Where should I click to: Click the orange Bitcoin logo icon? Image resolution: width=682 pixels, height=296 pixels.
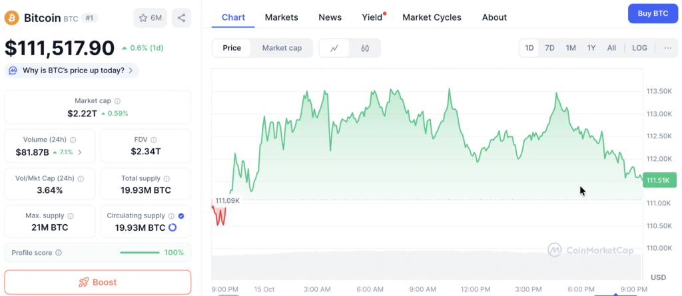pyautogui.click(x=11, y=18)
